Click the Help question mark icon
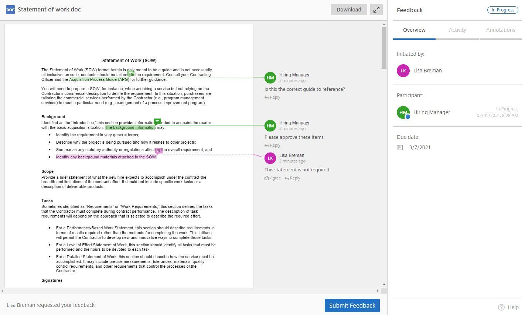525x315 pixels. click(x=501, y=307)
